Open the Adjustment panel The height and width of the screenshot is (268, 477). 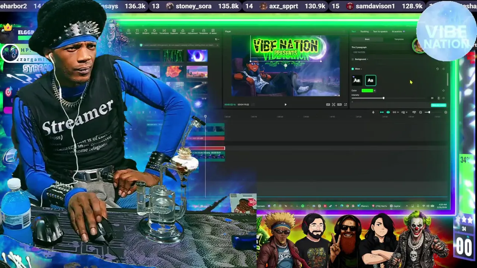193,32
